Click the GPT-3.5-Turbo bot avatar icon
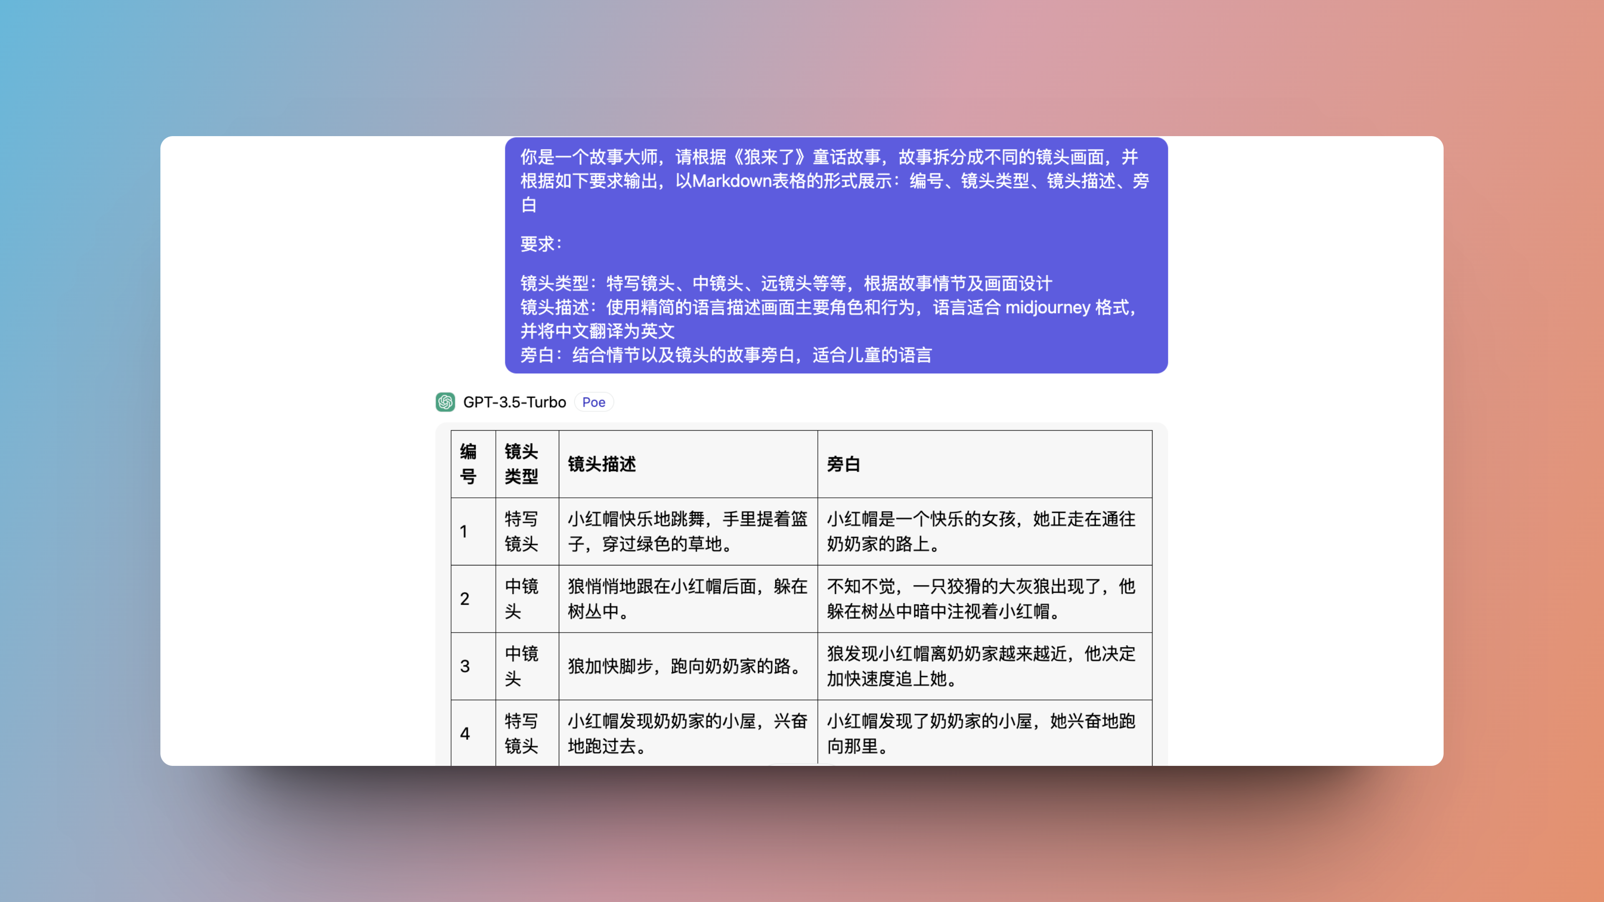Screen dimensions: 1604x902 tap(446, 402)
